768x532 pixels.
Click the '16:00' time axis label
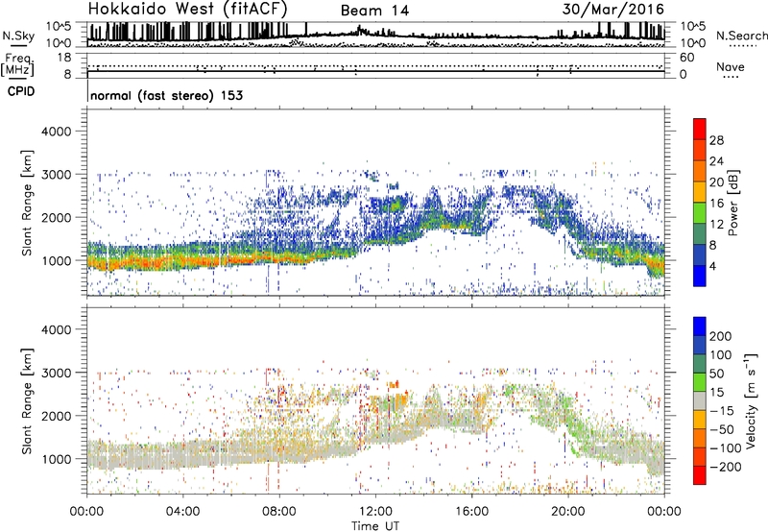[471, 512]
